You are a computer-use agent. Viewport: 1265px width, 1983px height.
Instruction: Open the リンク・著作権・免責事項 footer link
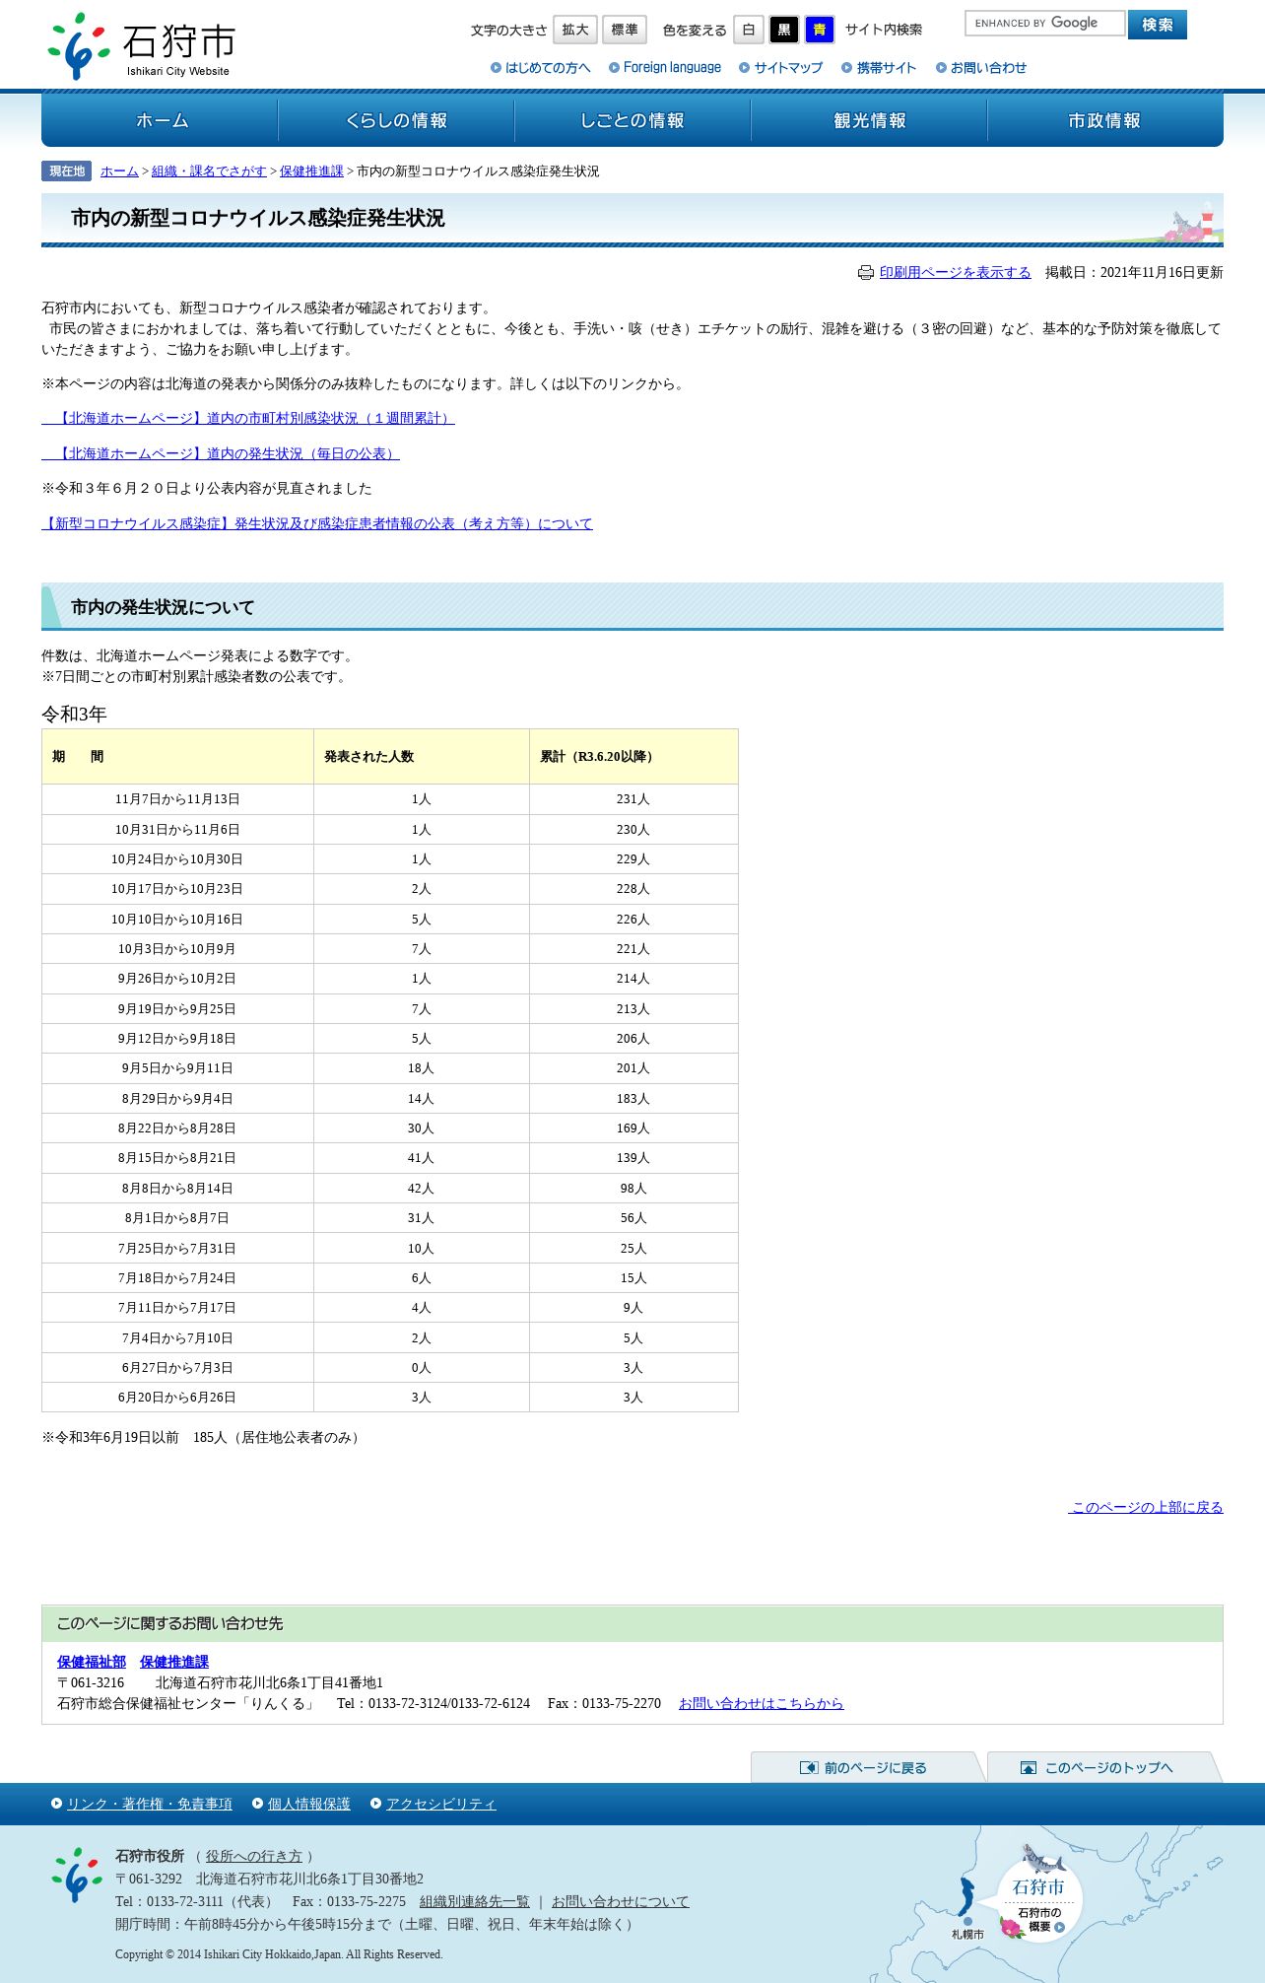tap(150, 1804)
